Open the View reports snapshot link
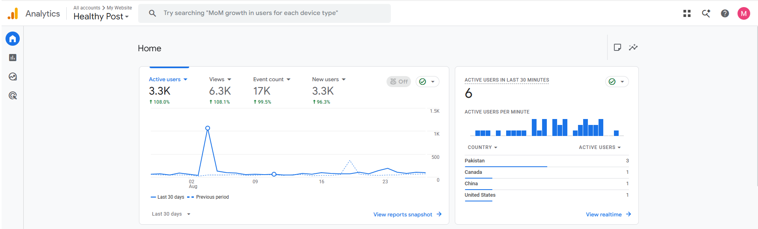758x229 pixels. coord(407,214)
